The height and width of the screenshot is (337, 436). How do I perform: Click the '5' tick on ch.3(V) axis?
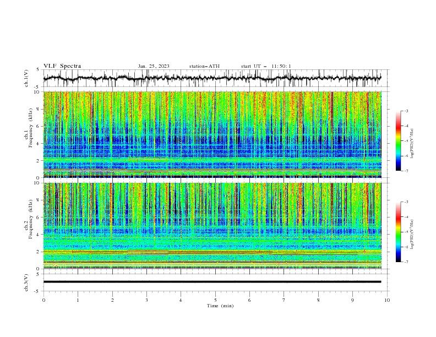pos(37,274)
